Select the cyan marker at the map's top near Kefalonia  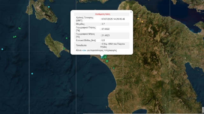pyautogui.click(x=49, y=7)
